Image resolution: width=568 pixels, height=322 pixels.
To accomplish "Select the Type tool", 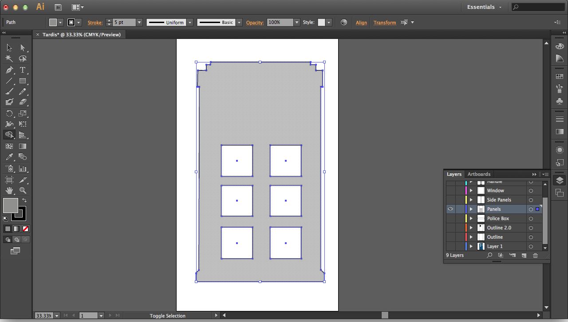I will tap(23, 70).
